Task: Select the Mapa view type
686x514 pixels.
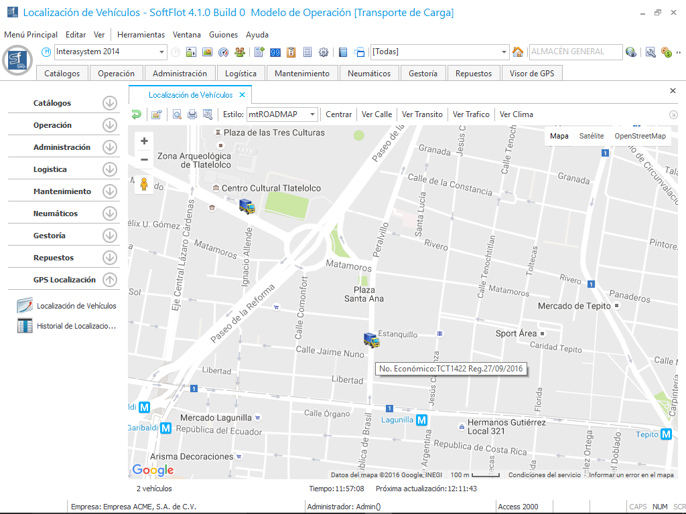Action: point(559,136)
